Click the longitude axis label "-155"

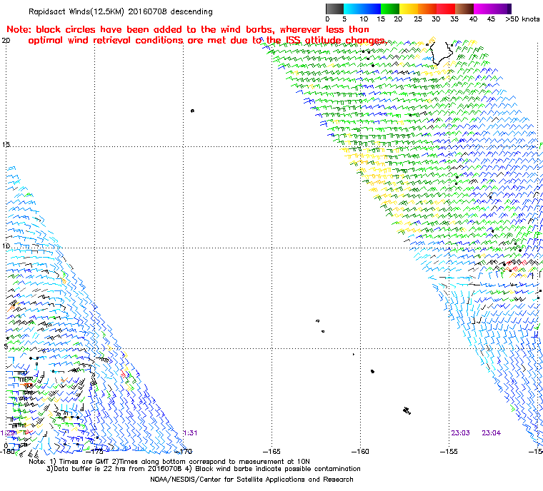(449, 452)
